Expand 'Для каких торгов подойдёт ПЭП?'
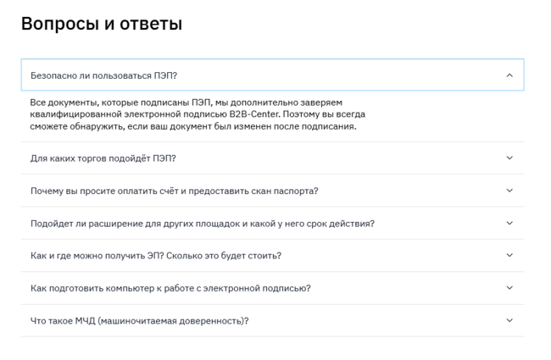551x360 pixels. point(103,158)
